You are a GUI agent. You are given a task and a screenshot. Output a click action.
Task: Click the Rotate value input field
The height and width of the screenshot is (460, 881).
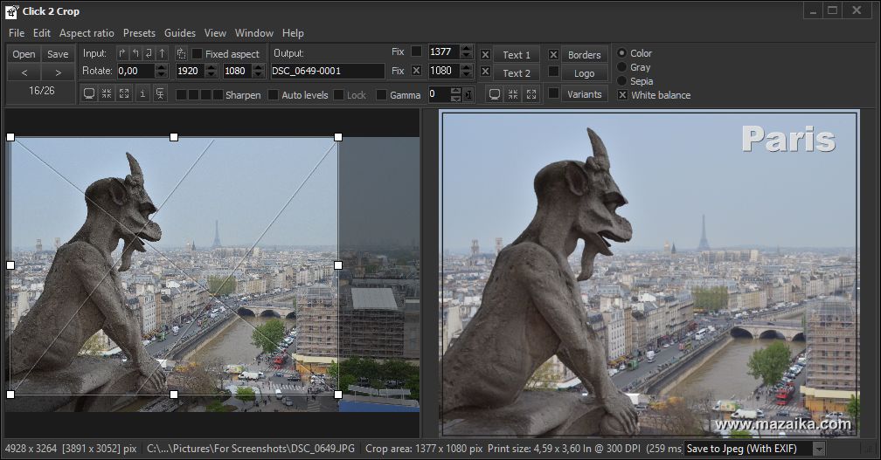(135, 71)
